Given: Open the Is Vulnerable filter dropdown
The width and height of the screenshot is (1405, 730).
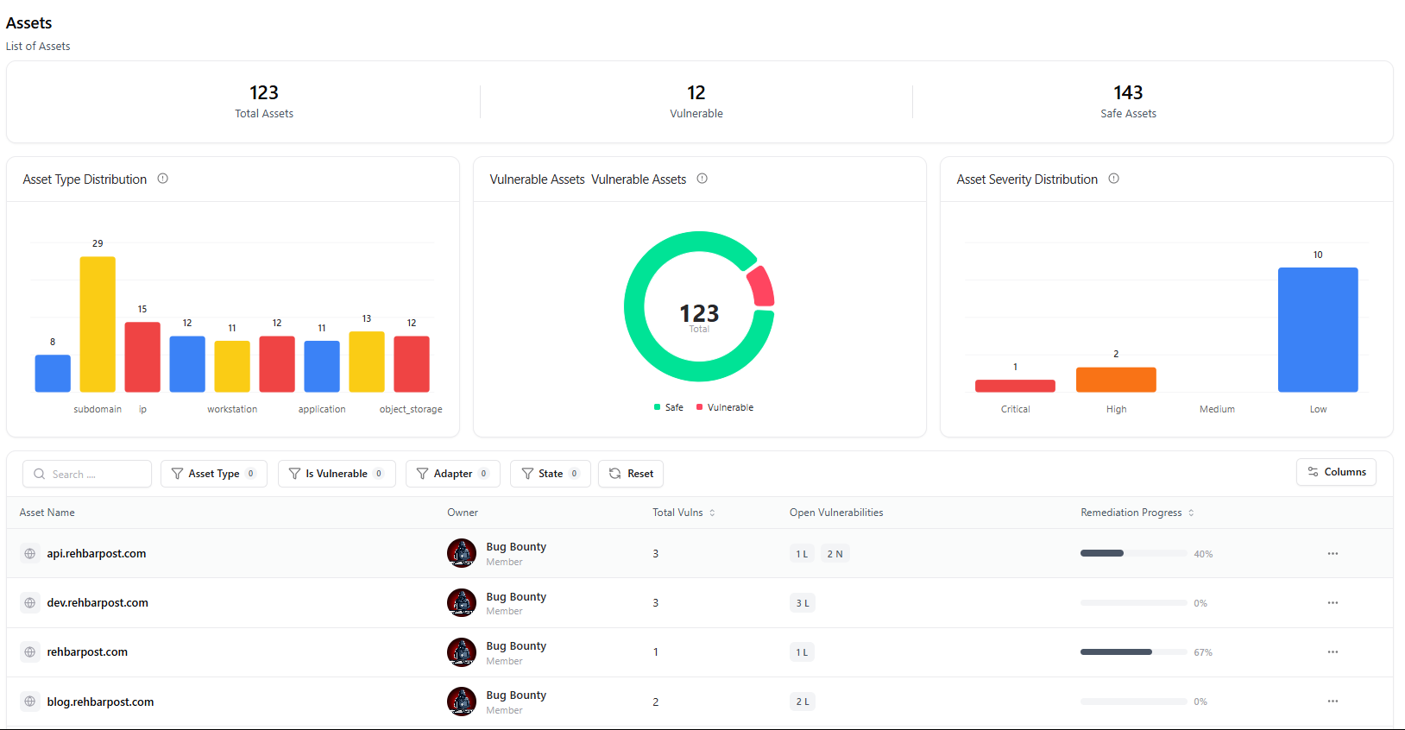Looking at the screenshot, I should point(337,474).
